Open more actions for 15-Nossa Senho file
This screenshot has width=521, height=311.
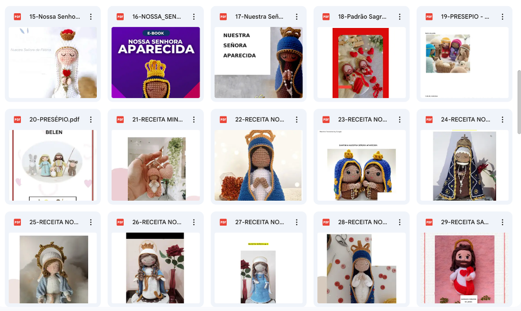91,17
